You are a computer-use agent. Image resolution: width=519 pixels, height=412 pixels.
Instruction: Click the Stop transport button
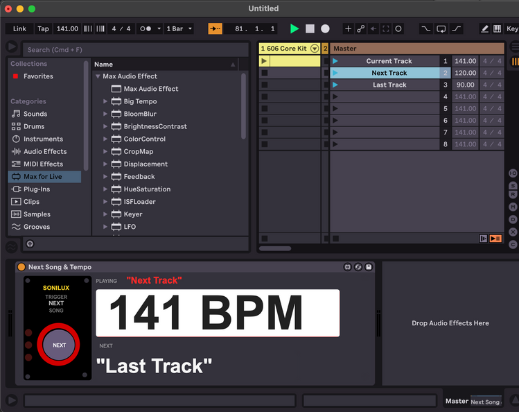point(310,29)
